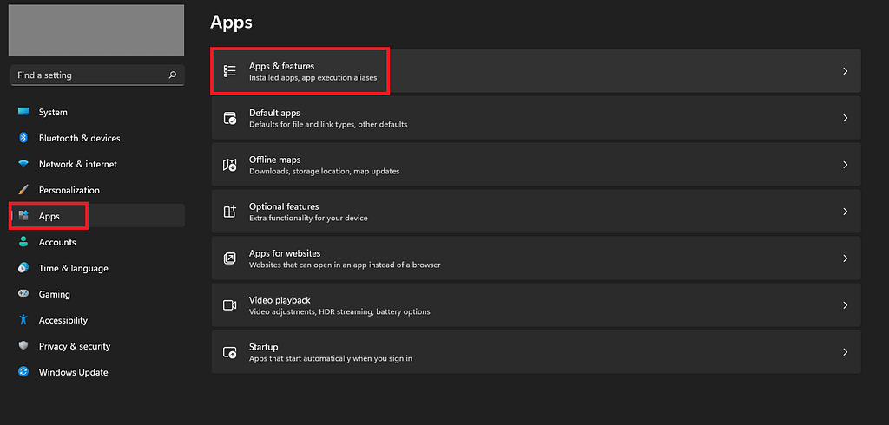Click the Default apps icon
Screen dimensions: 889x425
(x=229, y=118)
